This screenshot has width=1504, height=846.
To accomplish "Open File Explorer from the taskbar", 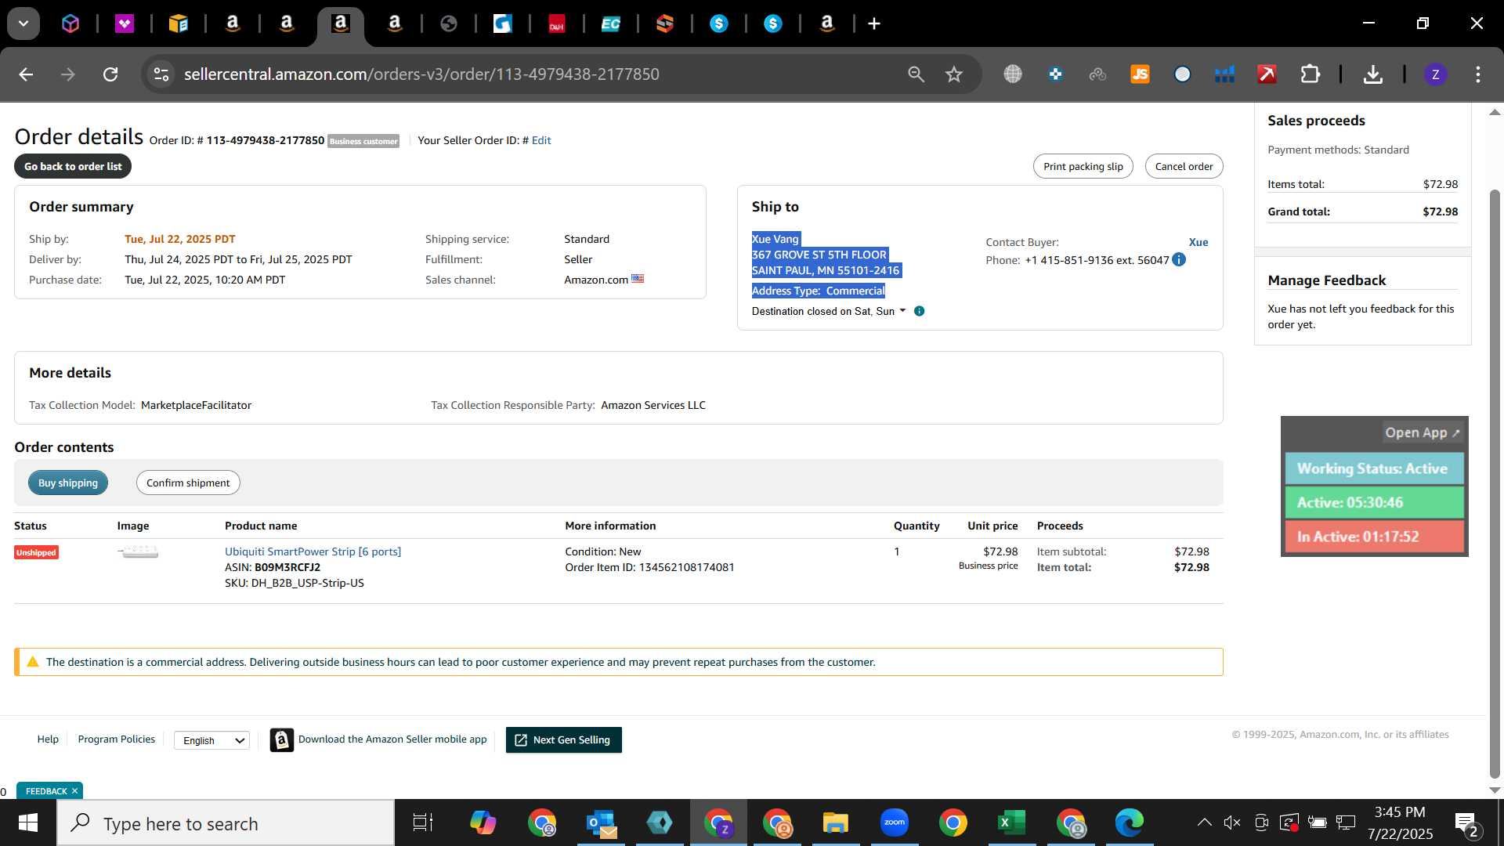I will click(x=835, y=822).
